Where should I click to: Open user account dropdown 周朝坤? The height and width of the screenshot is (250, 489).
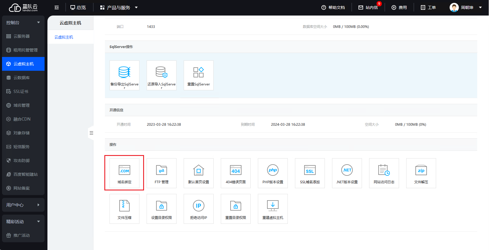(x=466, y=7)
